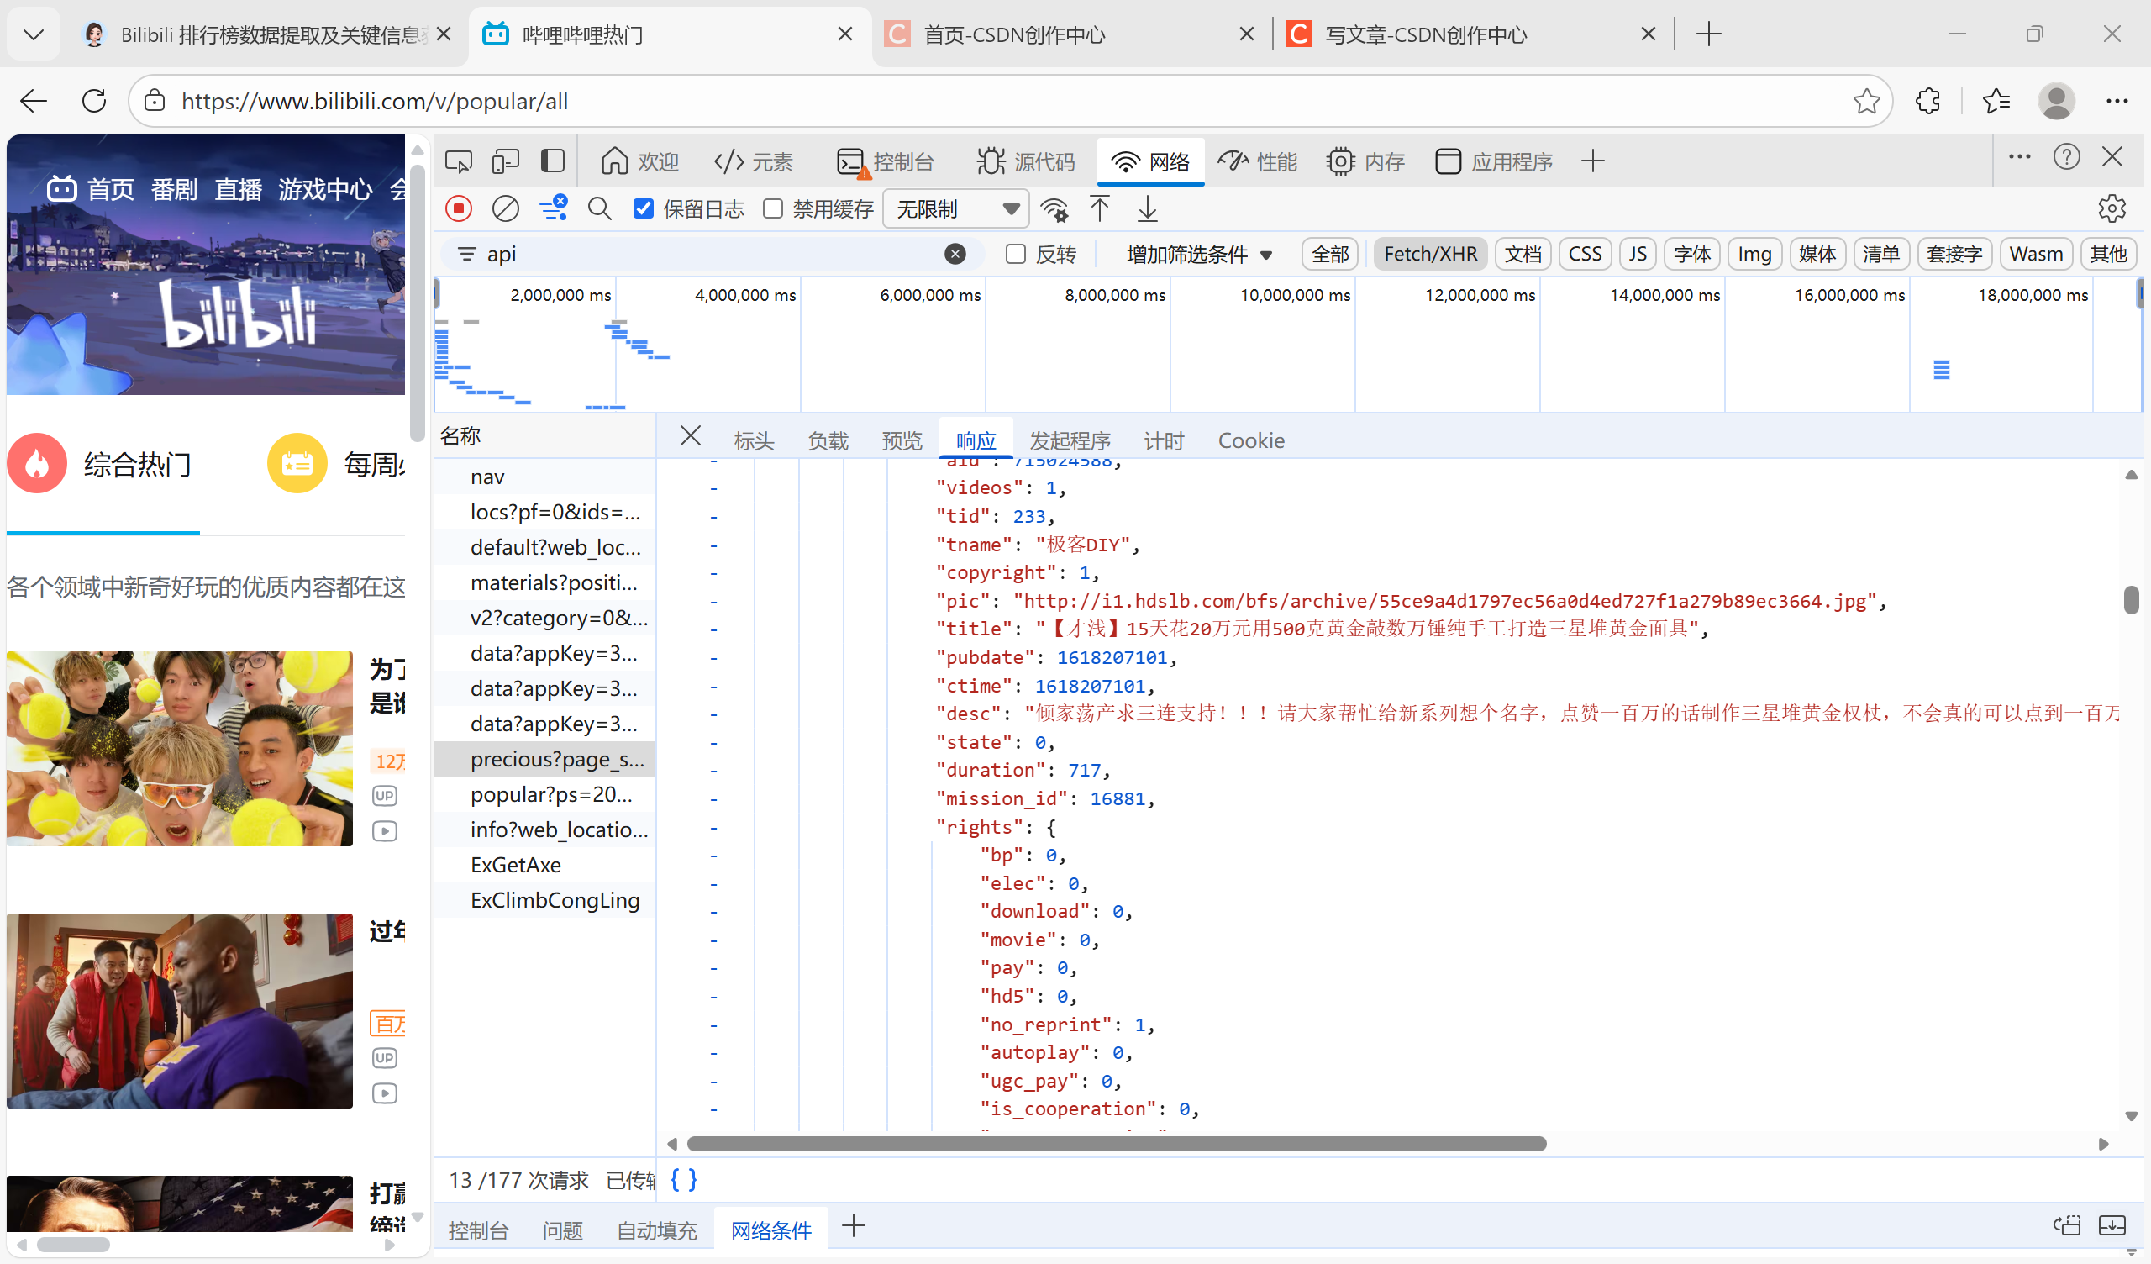Open the network search magnifier
Image resolution: width=2151 pixels, height=1264 pixels.
coord(599,208)
